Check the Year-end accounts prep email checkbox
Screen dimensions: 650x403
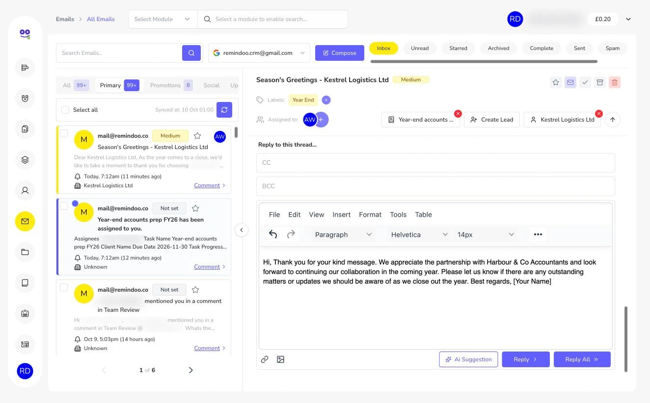[x=64, y=206]
